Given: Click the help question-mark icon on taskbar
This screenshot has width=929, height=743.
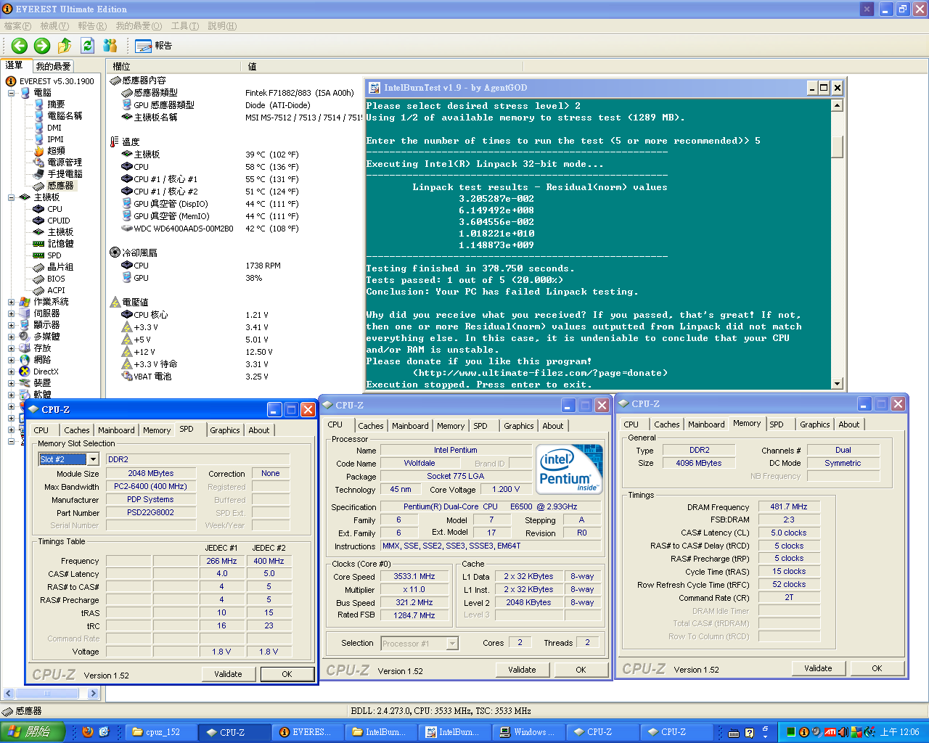Looking at the screenshot, I should [x=749, y=732].
